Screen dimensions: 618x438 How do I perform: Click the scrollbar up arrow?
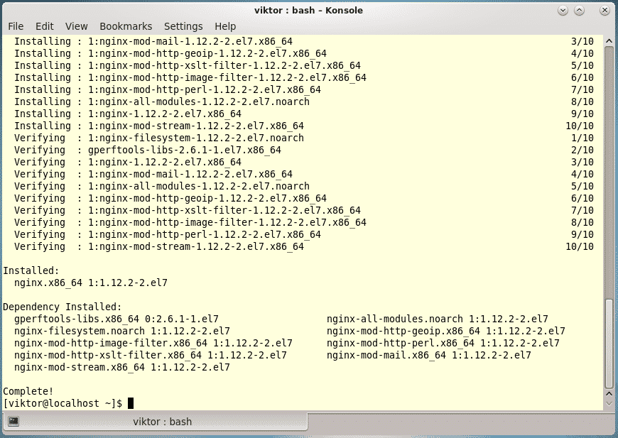pyautogui.click(x=609, y=40)
